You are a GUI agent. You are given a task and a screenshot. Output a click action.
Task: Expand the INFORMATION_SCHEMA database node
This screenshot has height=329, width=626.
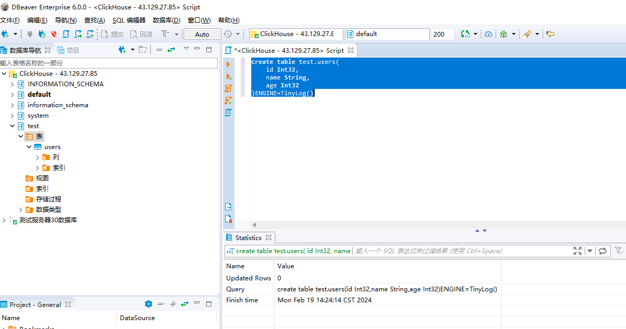(x=13, y=84)
